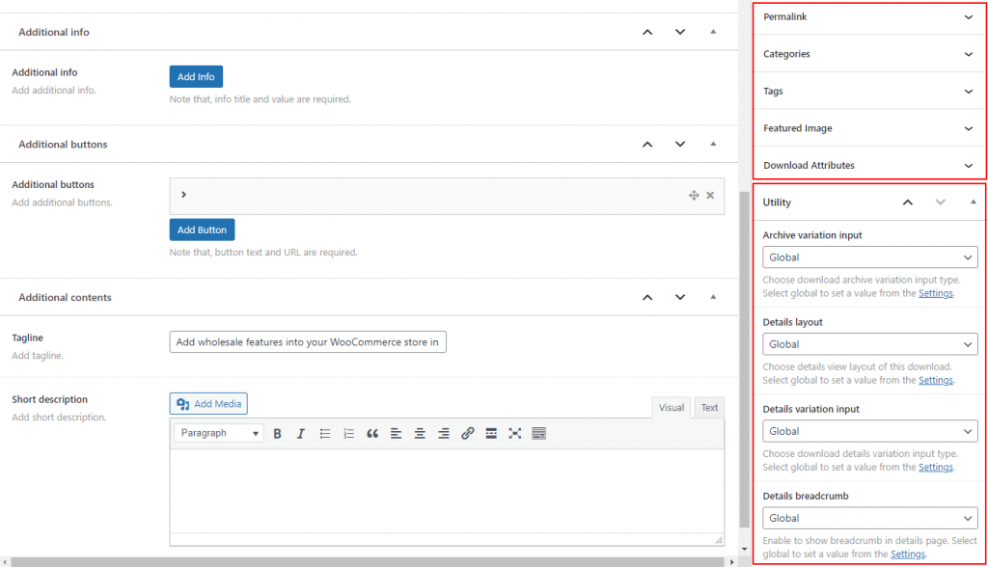Image resolution: width=988 pixels, height=567 pixels.
Task: Move Additional contents panel down
Action: 680,297
